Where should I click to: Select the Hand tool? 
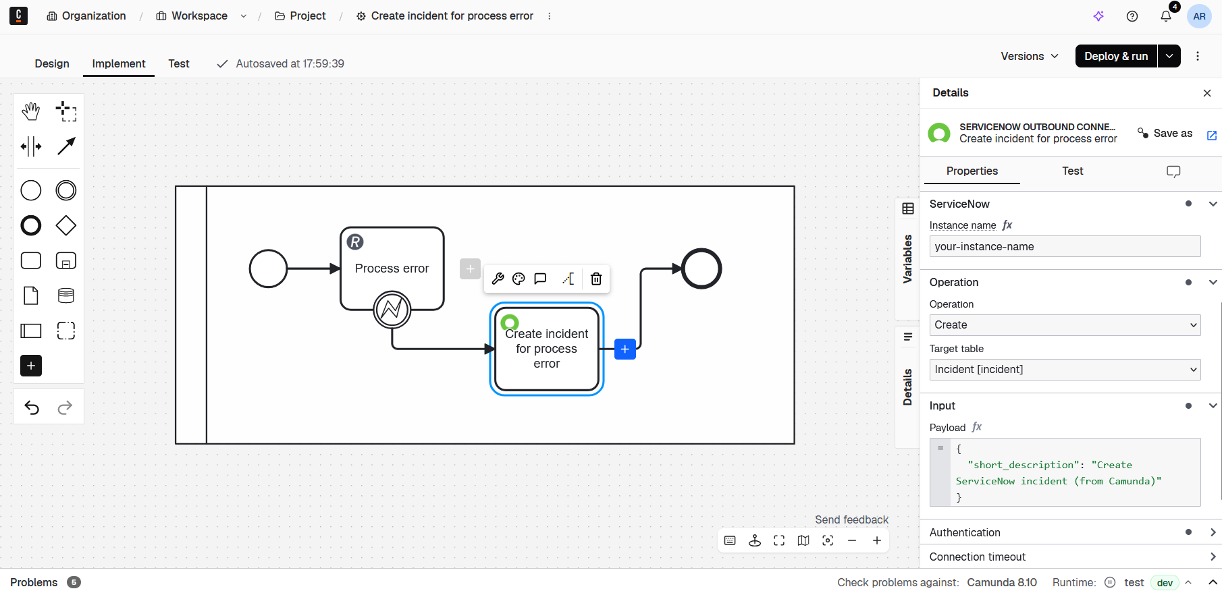click(x=31, y=111)
